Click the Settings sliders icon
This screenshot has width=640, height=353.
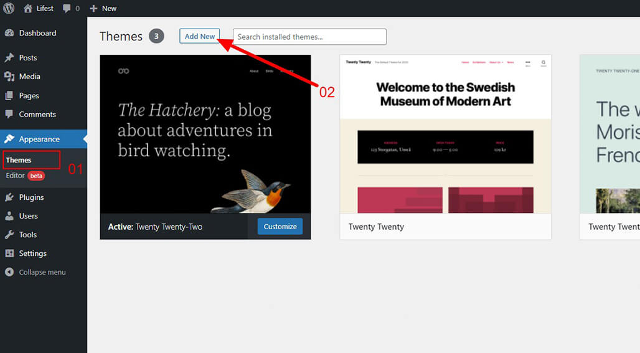click(x=9, y=253)
